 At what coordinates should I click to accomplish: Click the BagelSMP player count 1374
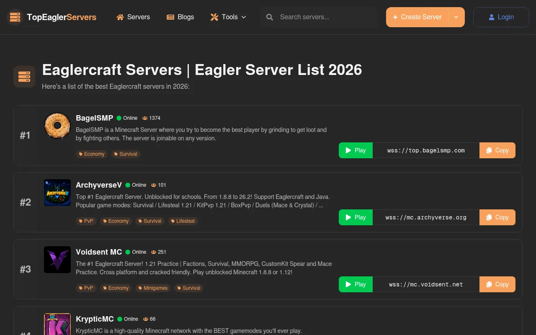tap(151, 118)
